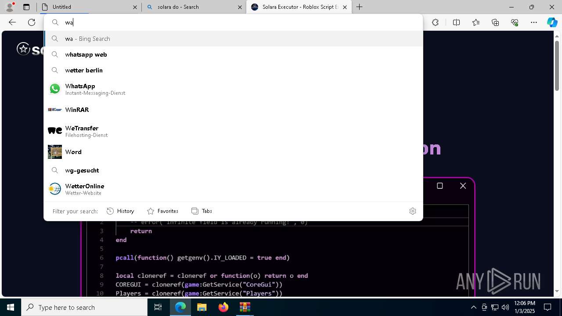
Task: Select the 'wg-gesucht' suggestion
Action: click(233, 170)
